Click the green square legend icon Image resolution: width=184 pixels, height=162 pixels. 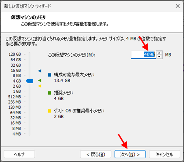click(x=50, y=93)
